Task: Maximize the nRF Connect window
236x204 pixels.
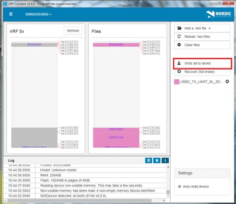Action: (x=219, y=3)
